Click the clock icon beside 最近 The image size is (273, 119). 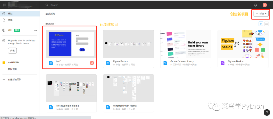coord(4,14)
